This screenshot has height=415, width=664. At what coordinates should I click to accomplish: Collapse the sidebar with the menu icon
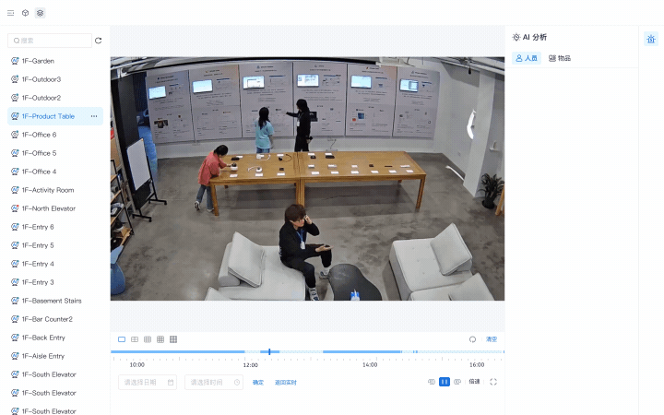pos(10,13)
